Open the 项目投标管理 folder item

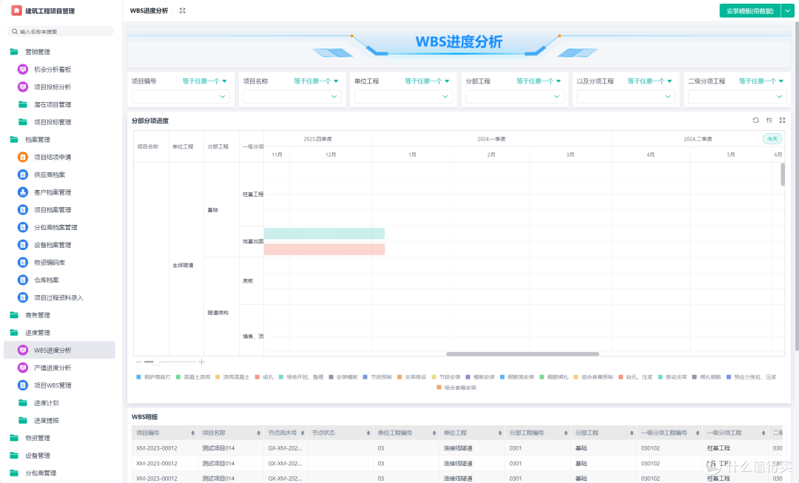tap(53, 122)
